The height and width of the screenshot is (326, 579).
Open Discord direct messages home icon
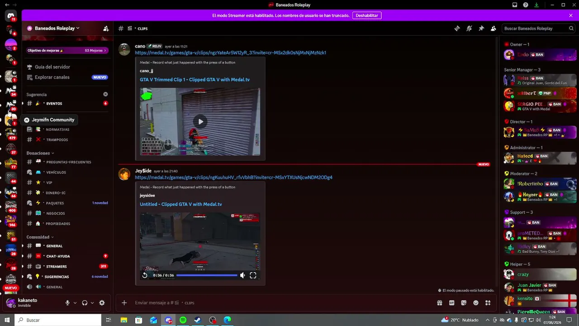click(x=11, y=15)
